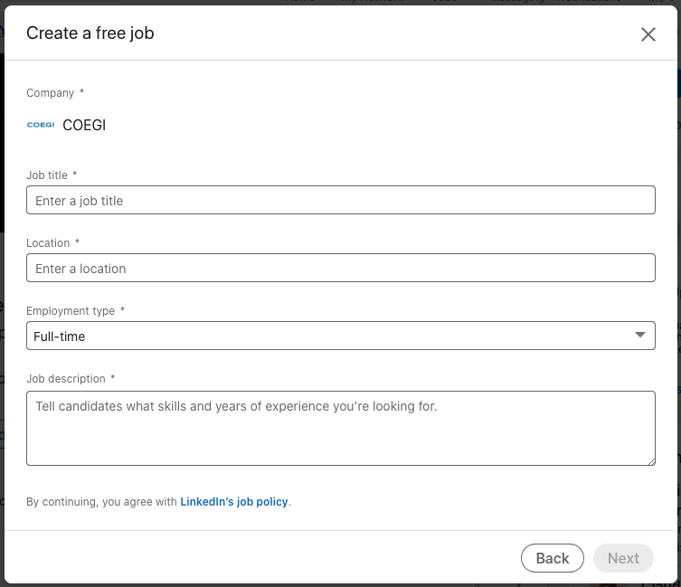Click the Job description resize handle

tap(650, 460)
